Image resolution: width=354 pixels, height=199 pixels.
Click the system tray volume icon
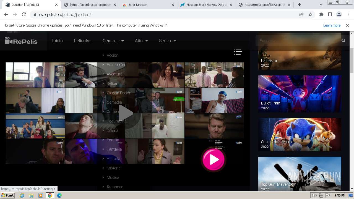tap(314, 195)
